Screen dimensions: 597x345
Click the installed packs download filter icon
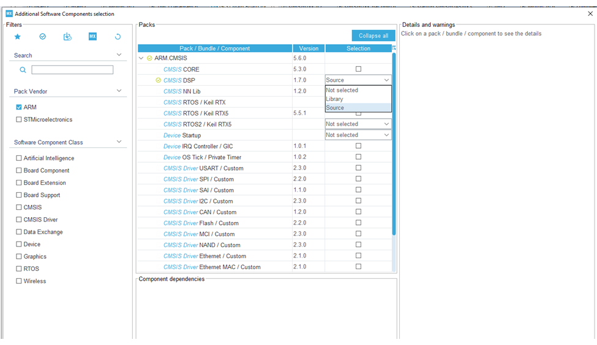pos(67,37)
